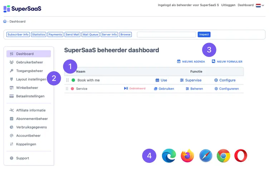Click NIEUWE AGENDA link
This screenshot has height=176, width=269.
click(191, 62)
